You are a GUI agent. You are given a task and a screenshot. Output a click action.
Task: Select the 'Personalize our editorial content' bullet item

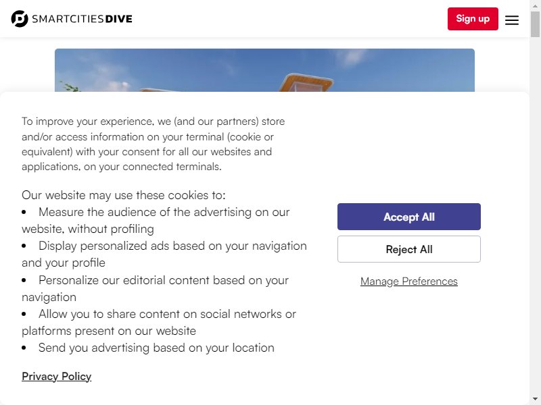pos(156,289)
